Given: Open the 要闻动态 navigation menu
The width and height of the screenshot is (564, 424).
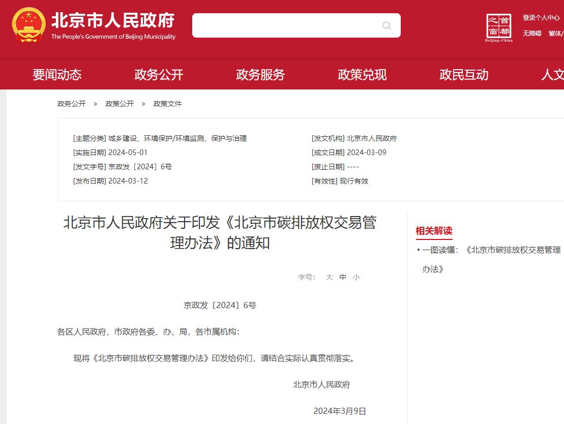Looking at the screenshot, I should tap(57, 75).
